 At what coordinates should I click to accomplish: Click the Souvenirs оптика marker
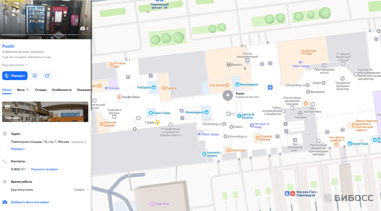point(204,154)
